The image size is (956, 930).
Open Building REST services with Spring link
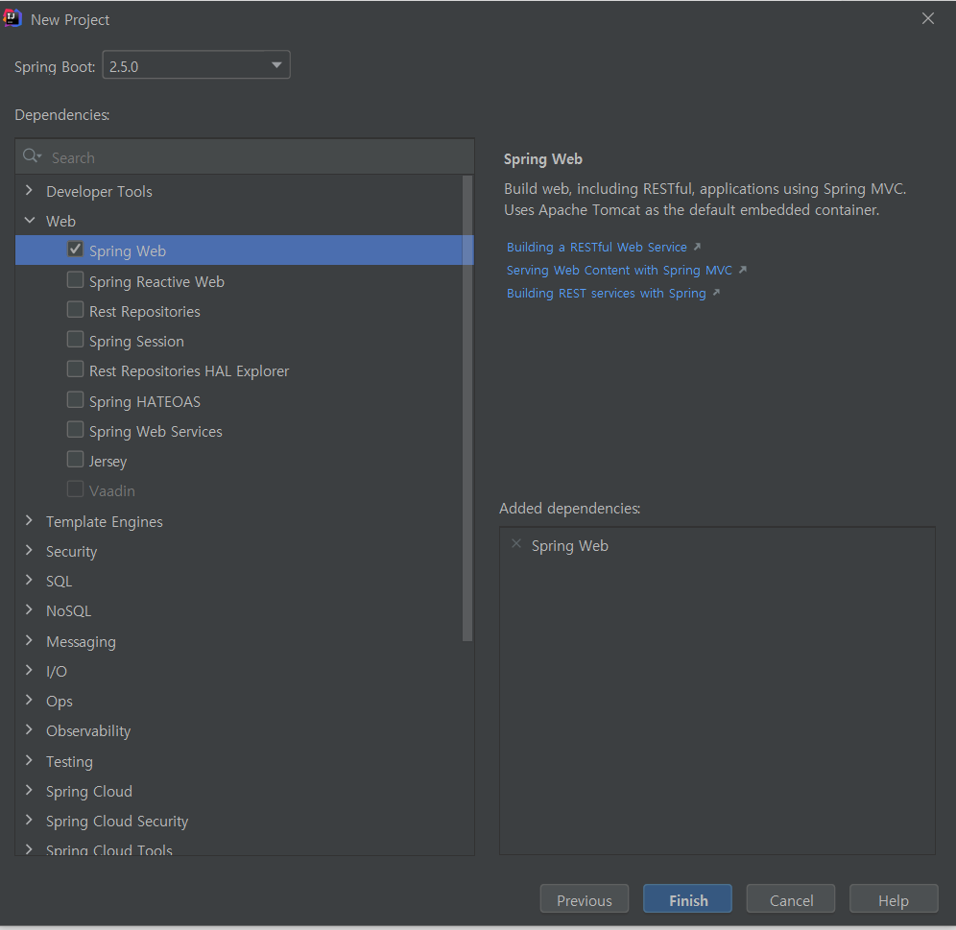[x=606, y=294]
